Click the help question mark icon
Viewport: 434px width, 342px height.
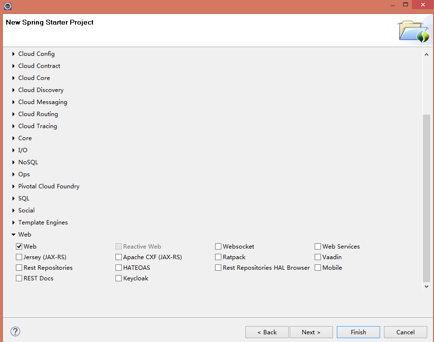tap(15, 331)
